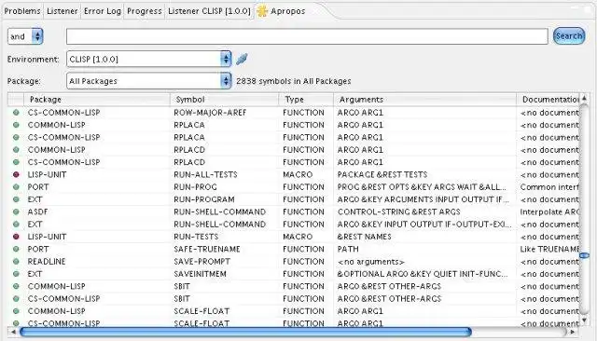The image size is (597, 341).
Task: Click the ASDF package cell
Action: [37, 211]
